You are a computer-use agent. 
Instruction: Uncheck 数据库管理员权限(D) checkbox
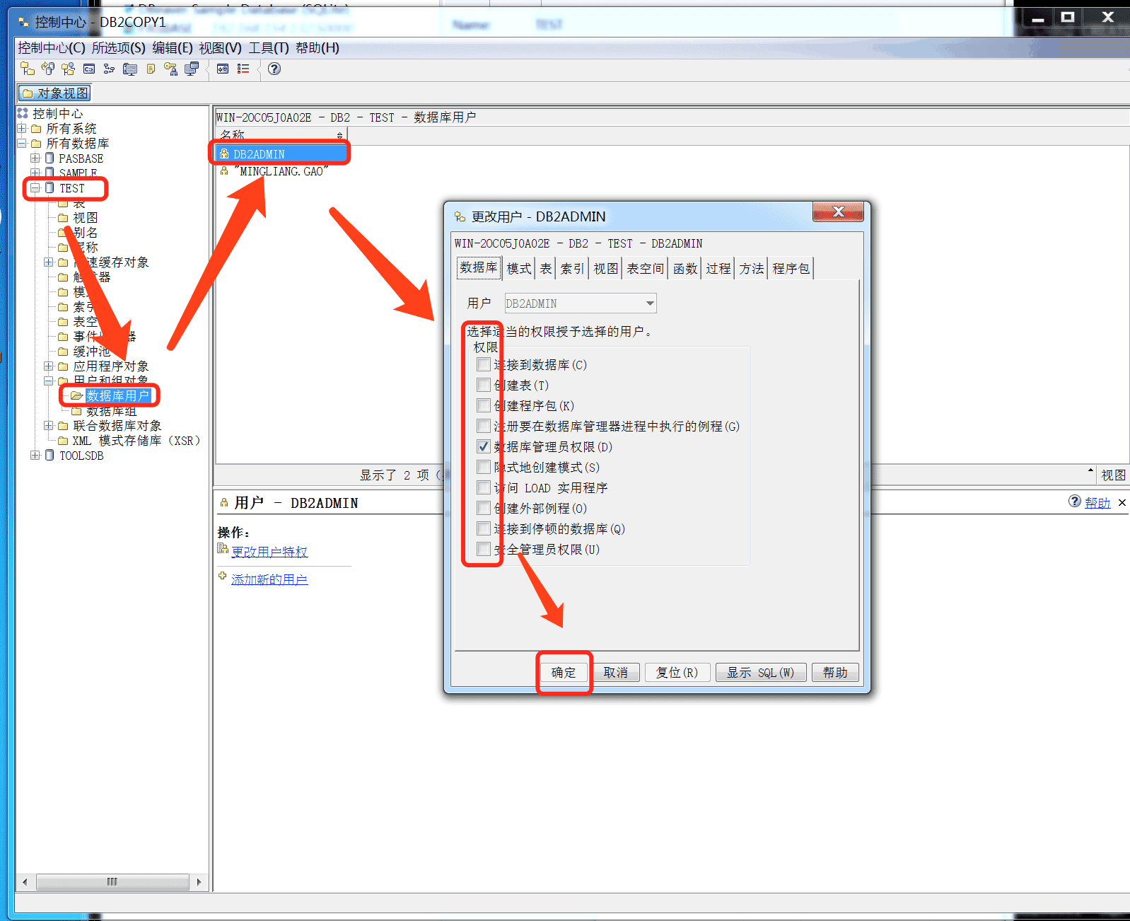point(484,446)
